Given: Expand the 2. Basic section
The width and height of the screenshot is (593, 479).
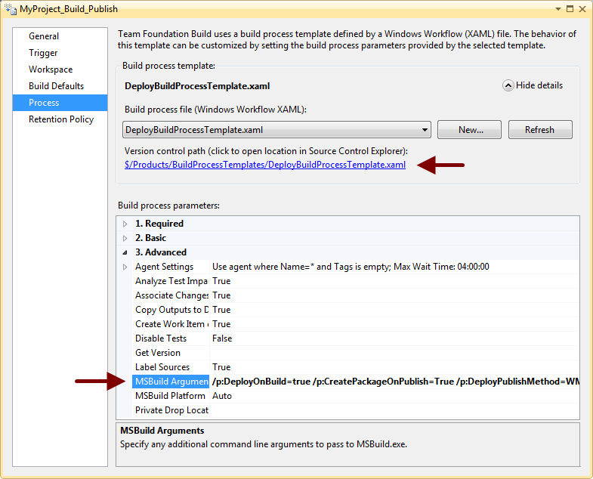Looking at the screenshot, I should pyautogui.click(x=125, y=238).
